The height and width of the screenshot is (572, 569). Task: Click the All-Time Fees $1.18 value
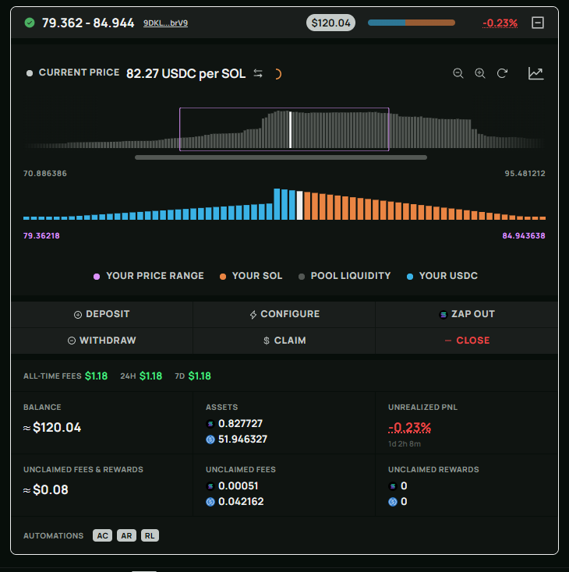tap(97, 376)
